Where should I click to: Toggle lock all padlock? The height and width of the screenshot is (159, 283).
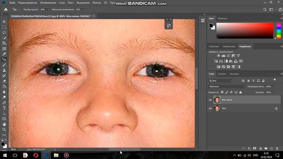[x=241, y=92]
